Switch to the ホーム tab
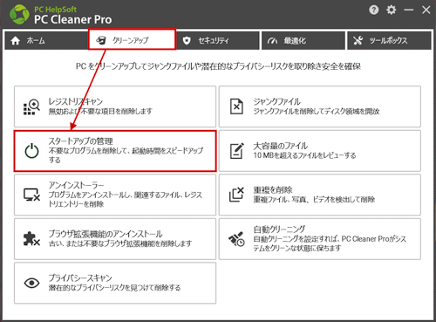 pos(46,40)
